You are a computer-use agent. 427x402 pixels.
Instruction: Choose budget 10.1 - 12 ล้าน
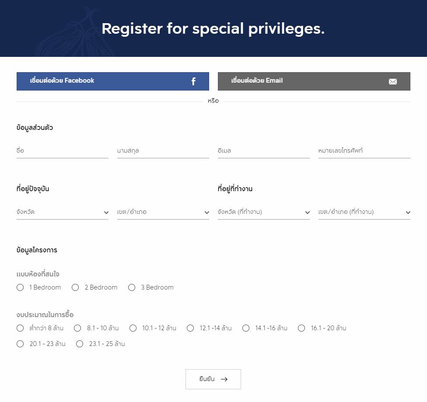pos(133,328)
